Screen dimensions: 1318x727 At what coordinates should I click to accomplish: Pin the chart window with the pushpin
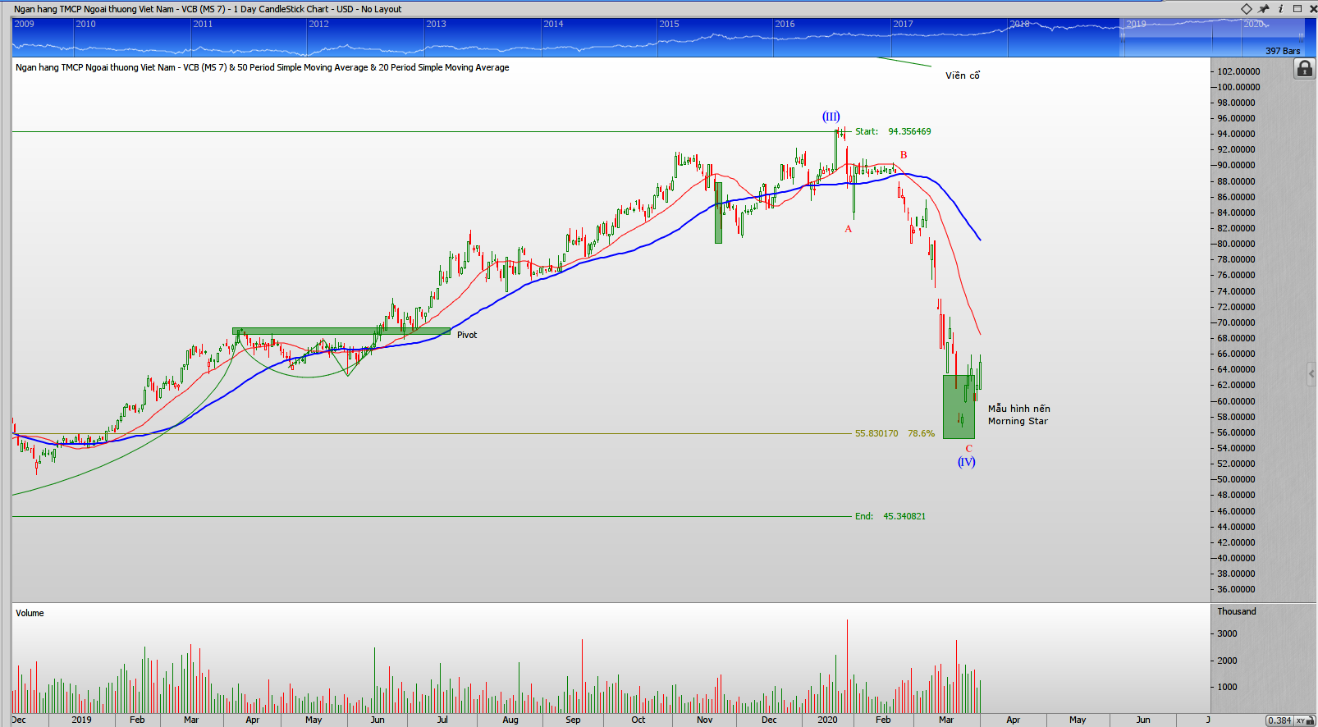click(x=1264, y=9)
